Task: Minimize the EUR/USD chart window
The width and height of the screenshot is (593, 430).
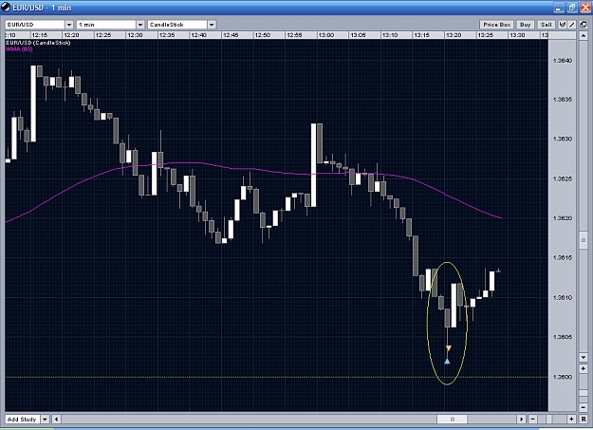Action: 559,8
